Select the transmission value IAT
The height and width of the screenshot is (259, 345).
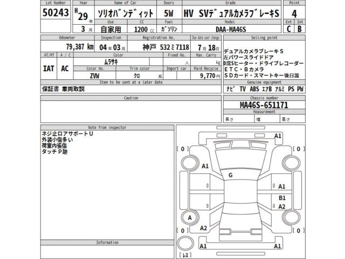tap(49, 69)
